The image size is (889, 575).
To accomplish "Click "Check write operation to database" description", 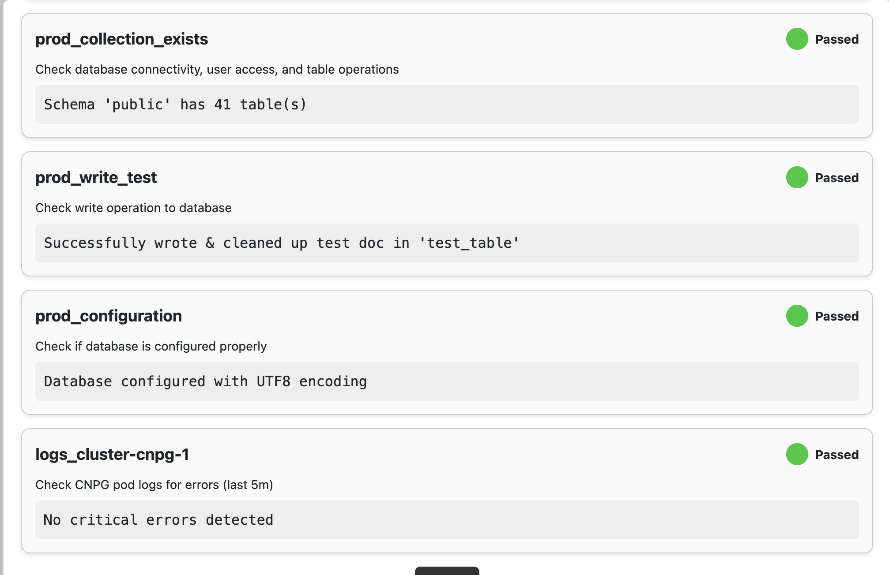I will click(x=133, y=208).
